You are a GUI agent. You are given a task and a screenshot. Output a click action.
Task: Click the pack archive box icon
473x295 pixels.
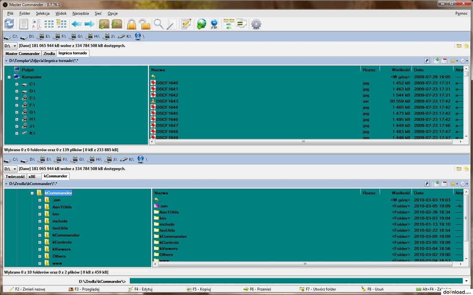pos(104,24)
